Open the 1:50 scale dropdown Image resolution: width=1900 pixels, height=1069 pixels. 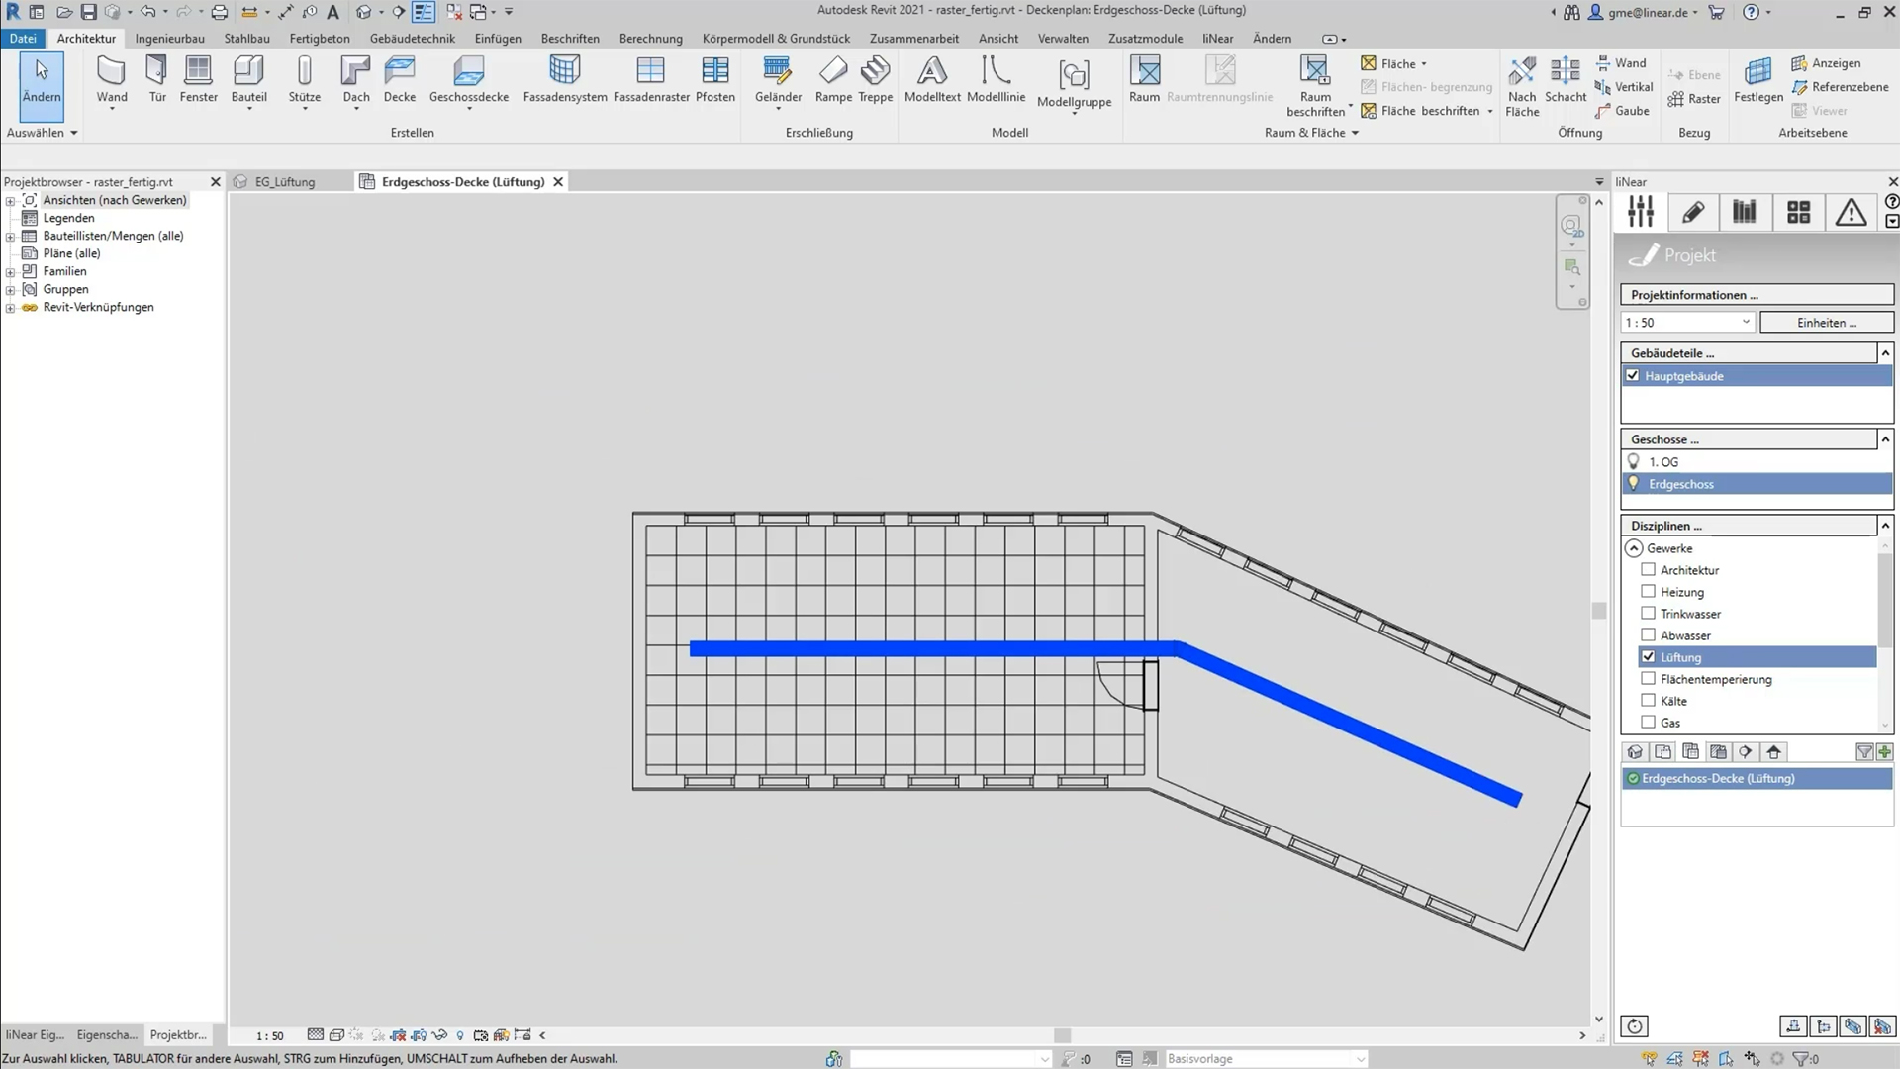[x=1745, y=323]
